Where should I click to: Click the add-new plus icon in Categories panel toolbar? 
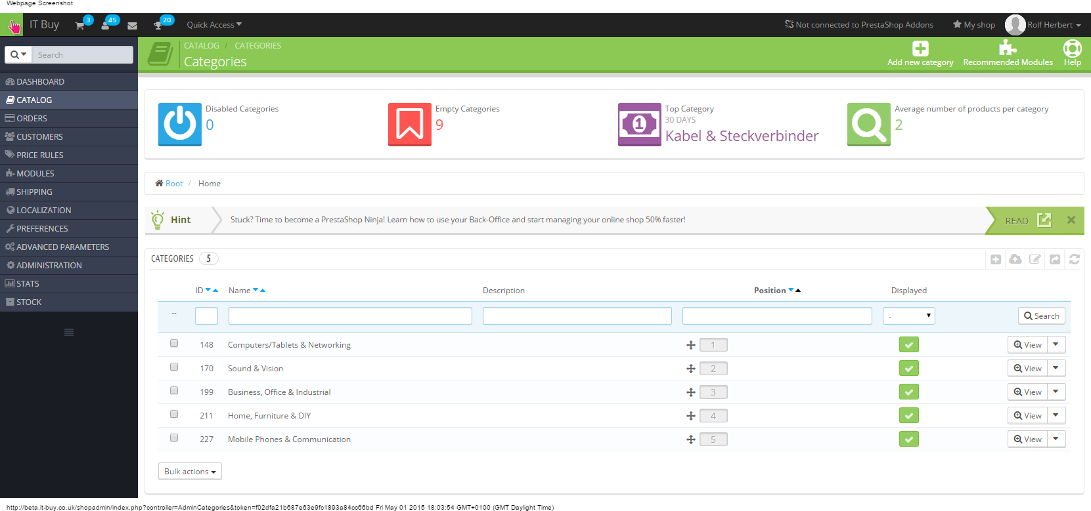click(x=996, y=259)
